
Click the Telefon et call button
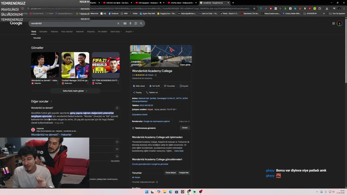(152, 93)
